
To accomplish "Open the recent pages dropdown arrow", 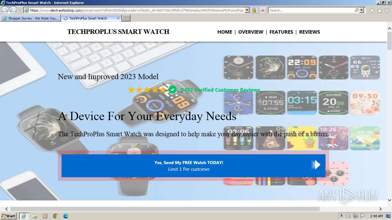I will (x=20, y=10).
